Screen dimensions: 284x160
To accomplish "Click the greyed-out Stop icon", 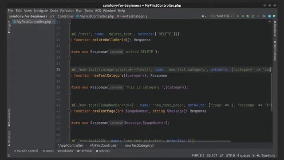I will (258, 16).
